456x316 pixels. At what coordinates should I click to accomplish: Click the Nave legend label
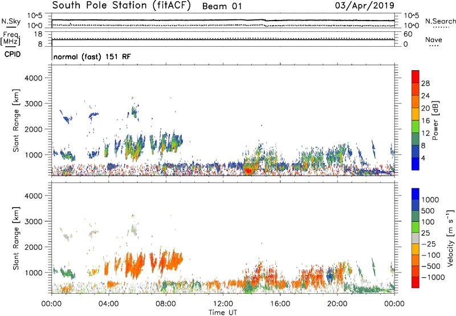(x=433, y=39)
